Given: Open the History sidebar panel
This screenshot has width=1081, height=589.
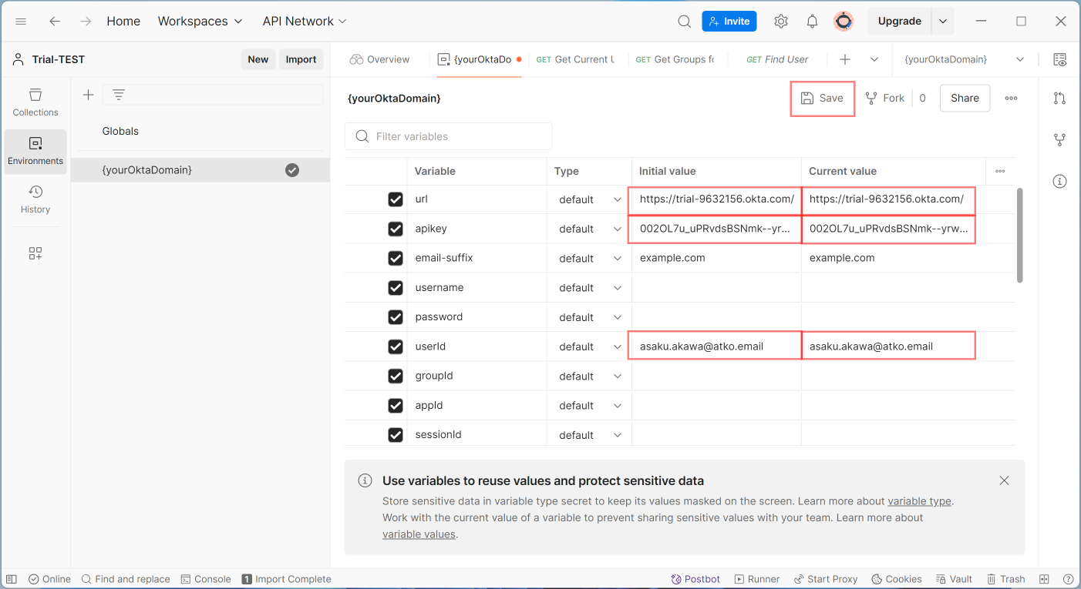Looking at the screenshot, I should (35, 199).
